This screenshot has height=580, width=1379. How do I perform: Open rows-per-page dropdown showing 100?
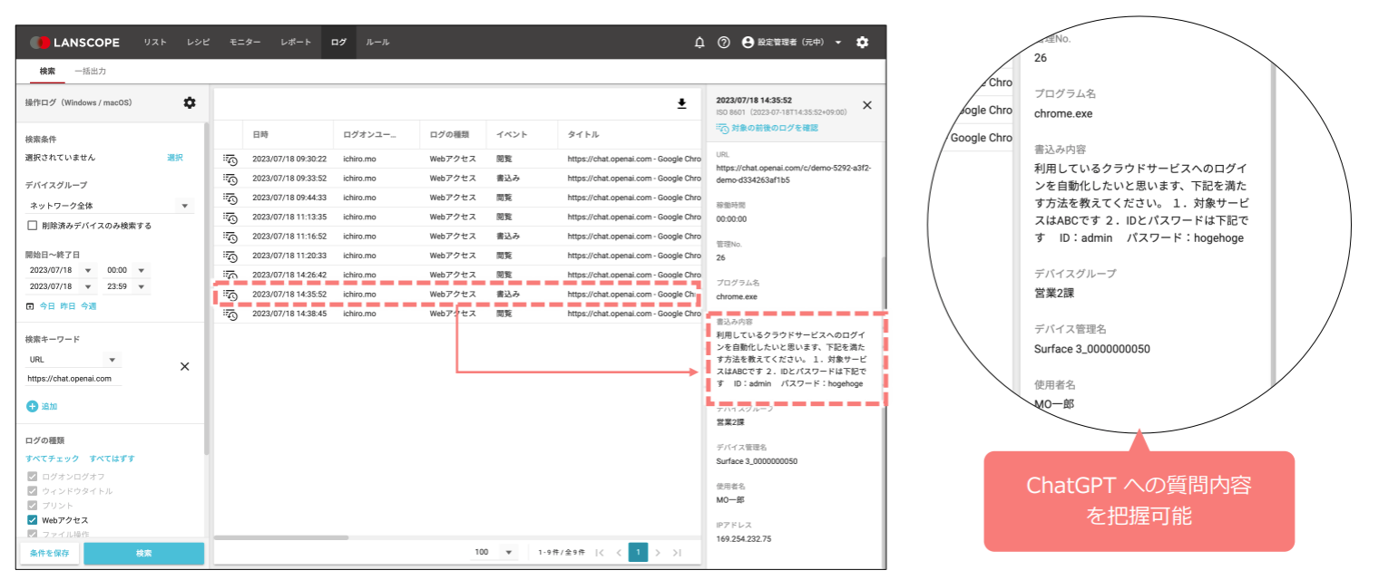(x=508, y=553)
